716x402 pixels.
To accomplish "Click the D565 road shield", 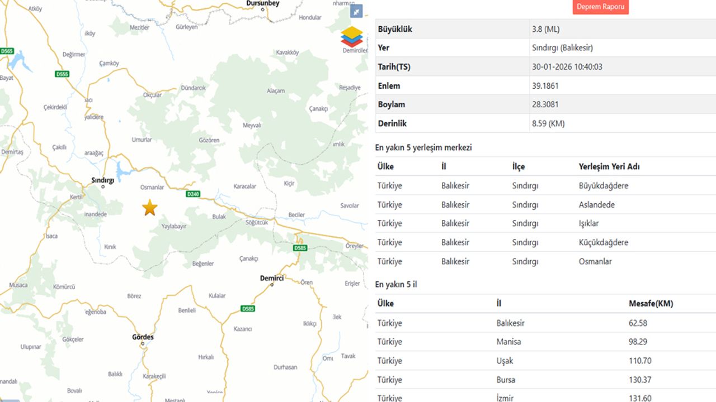I will pos(7,51).
